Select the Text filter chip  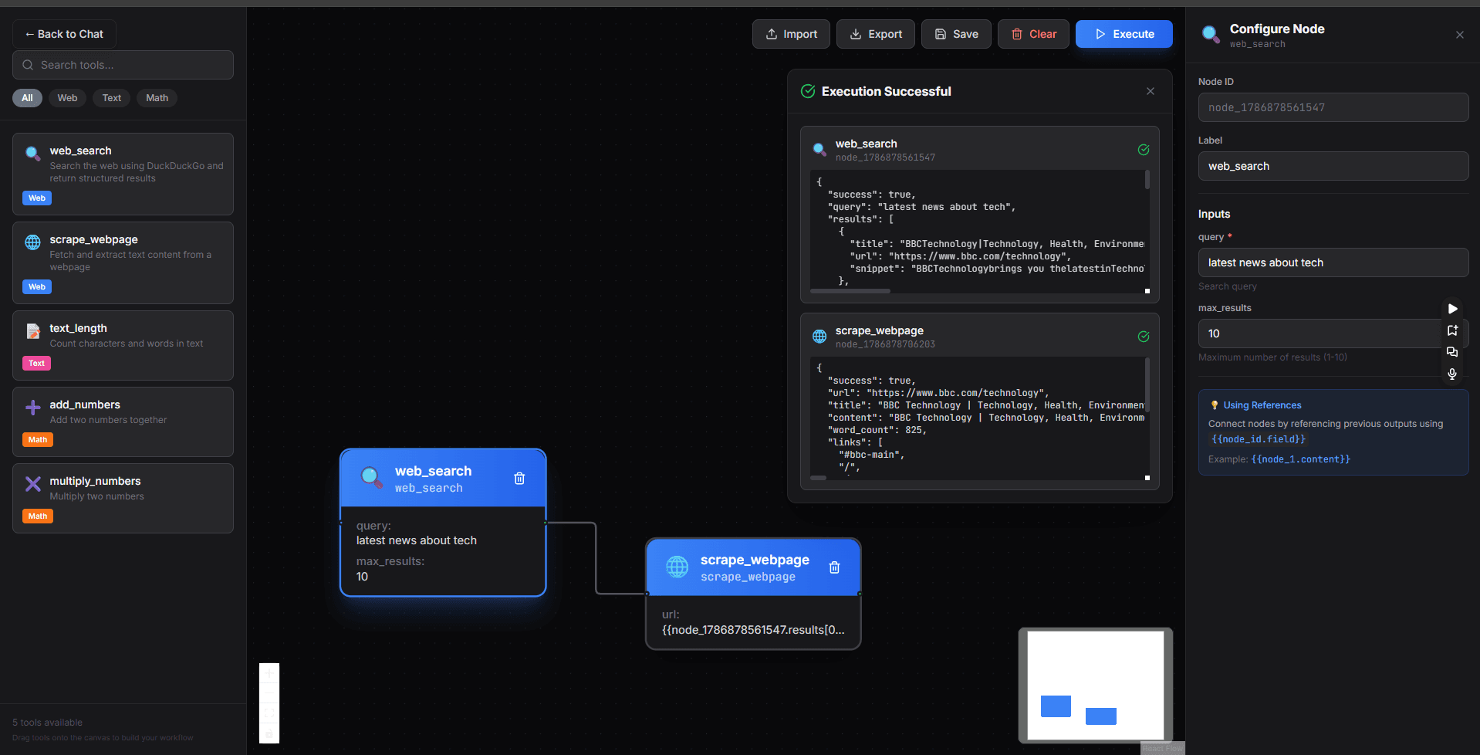click(112, 98)
